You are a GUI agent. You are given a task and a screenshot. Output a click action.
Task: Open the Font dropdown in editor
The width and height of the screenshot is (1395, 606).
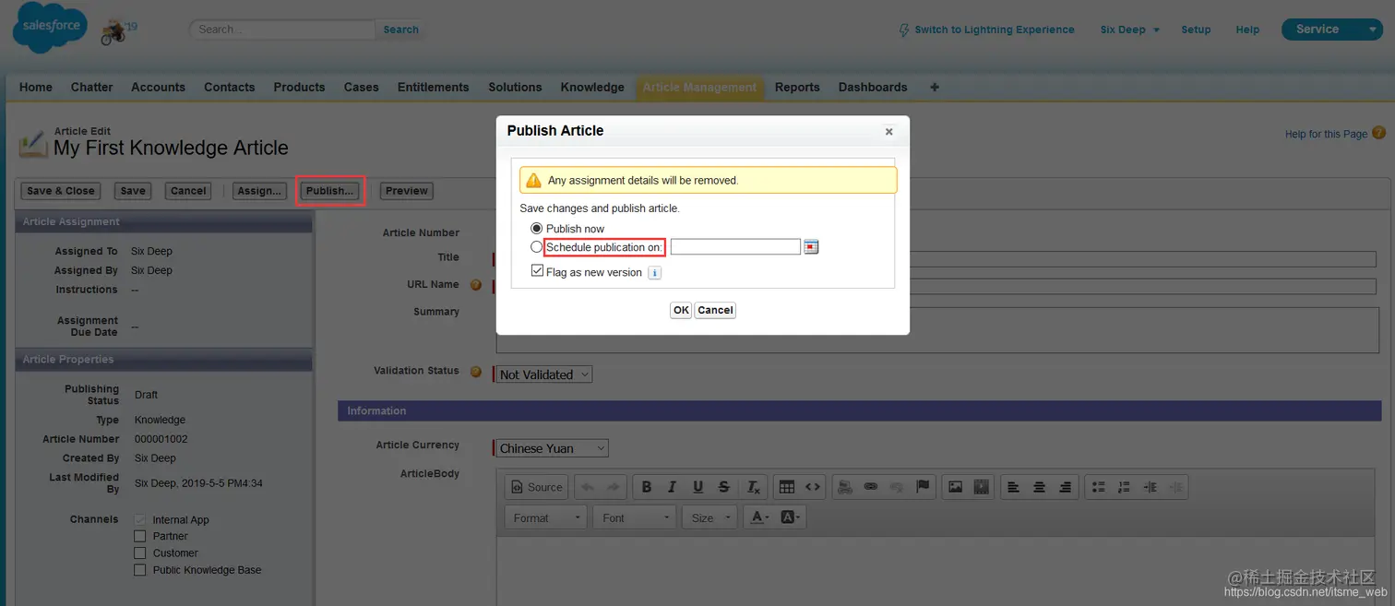pos(635,517)
